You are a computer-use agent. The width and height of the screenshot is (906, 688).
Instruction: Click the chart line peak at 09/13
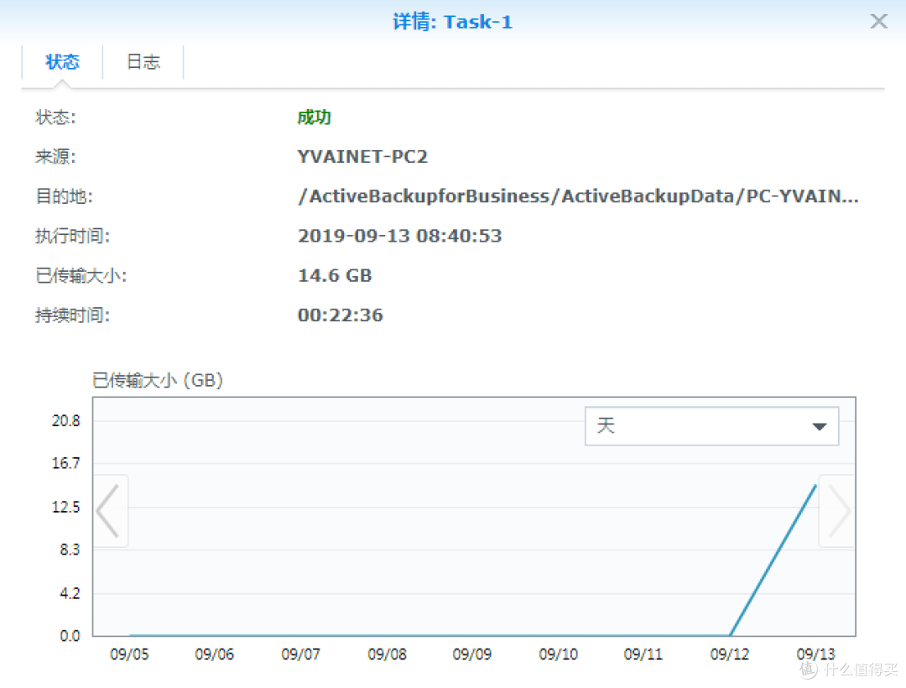[x=815, y=485]
